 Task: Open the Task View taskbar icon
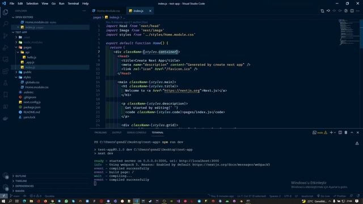point(17,201)
